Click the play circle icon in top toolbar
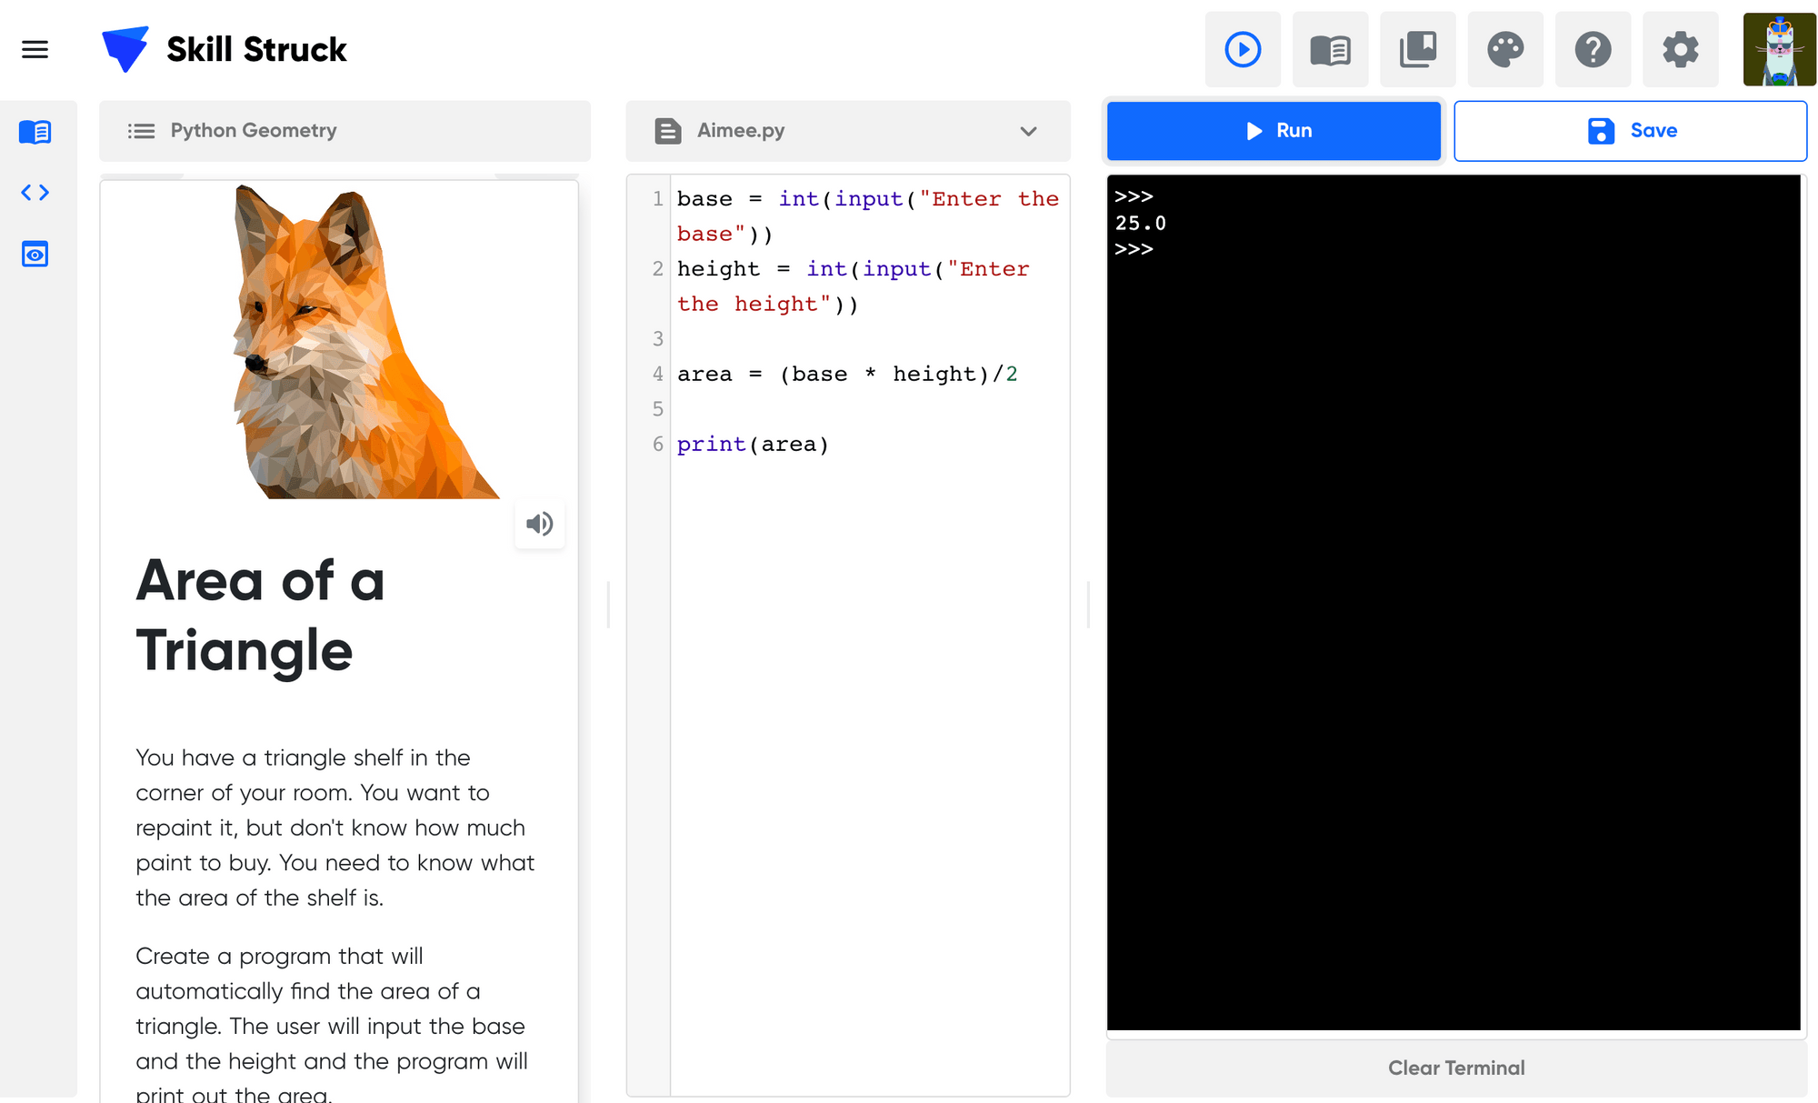The width and height of the screenshot is (1818, 1103). tap(1243, 49)
